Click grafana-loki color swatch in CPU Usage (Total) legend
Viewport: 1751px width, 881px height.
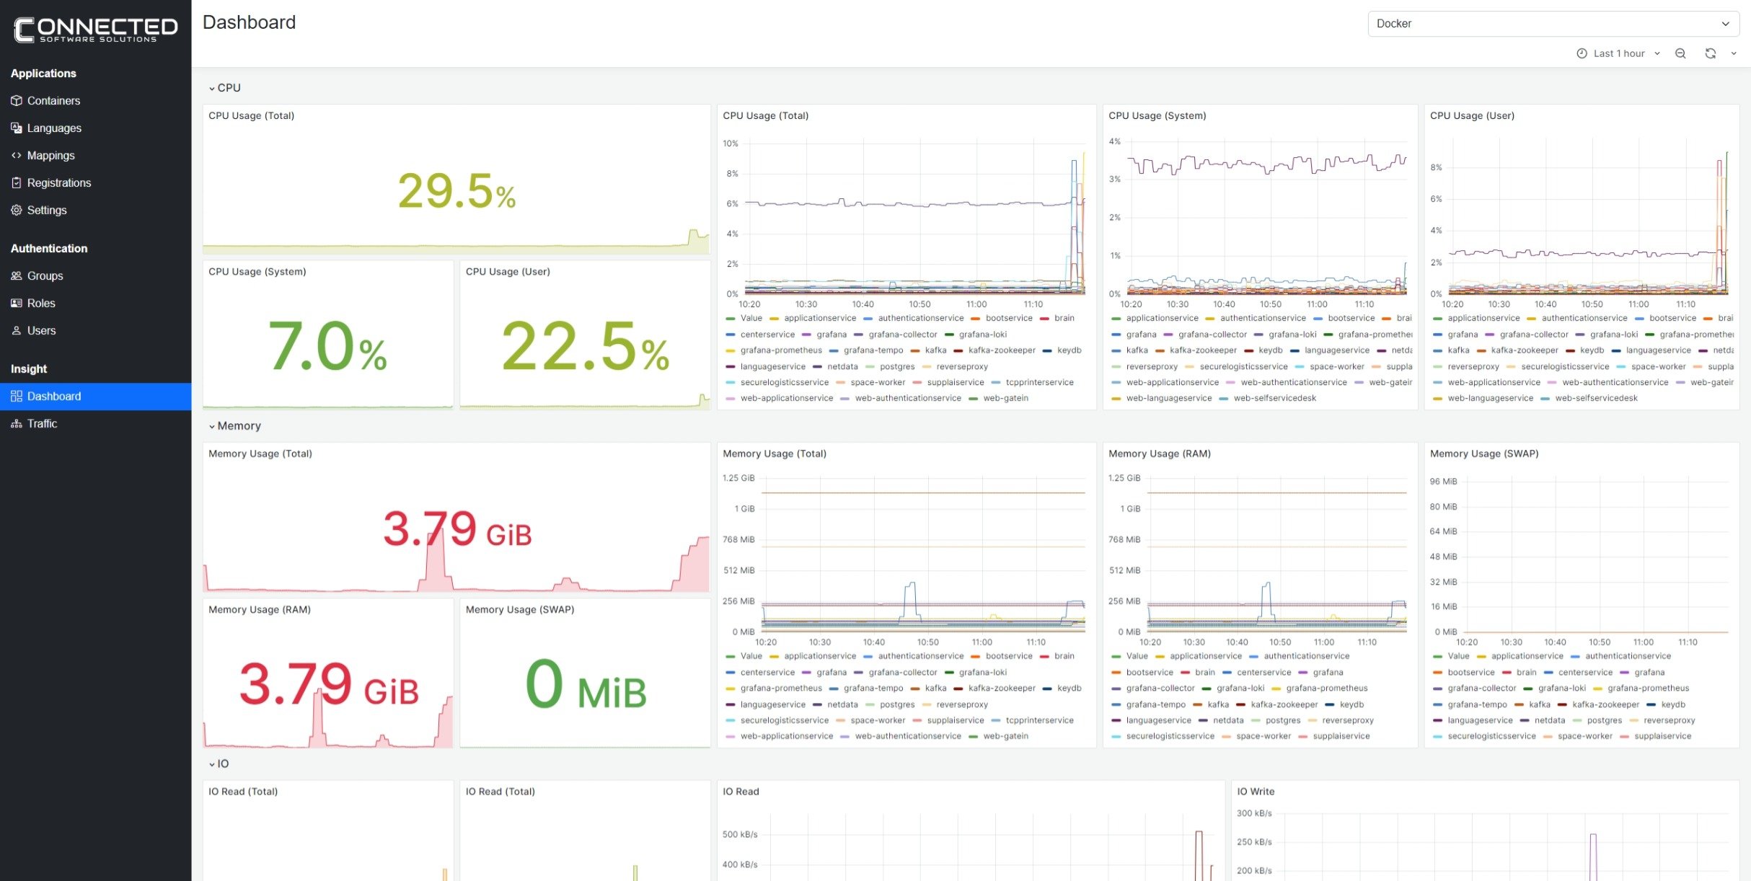[949, 335]
